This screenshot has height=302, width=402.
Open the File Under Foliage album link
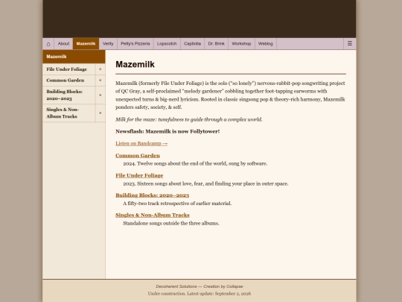coord(139,175)
